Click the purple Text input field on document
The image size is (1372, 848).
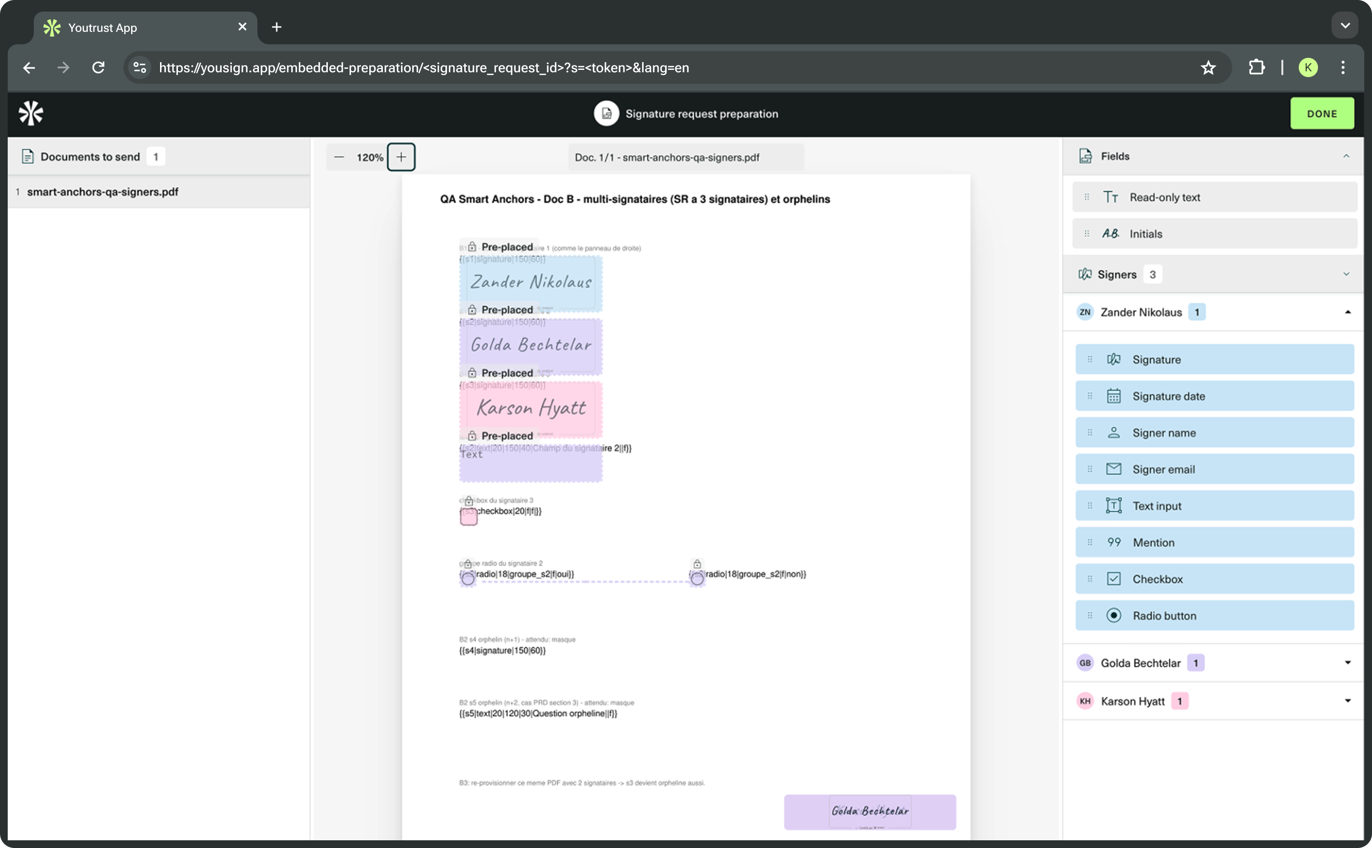point(530,464)
